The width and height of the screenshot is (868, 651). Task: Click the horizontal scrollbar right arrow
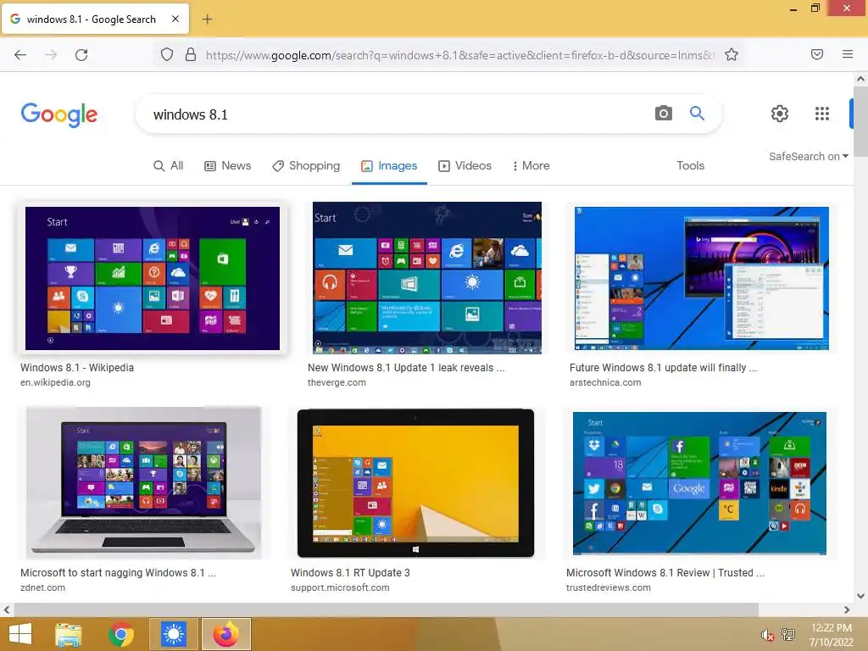click(847, 609)
